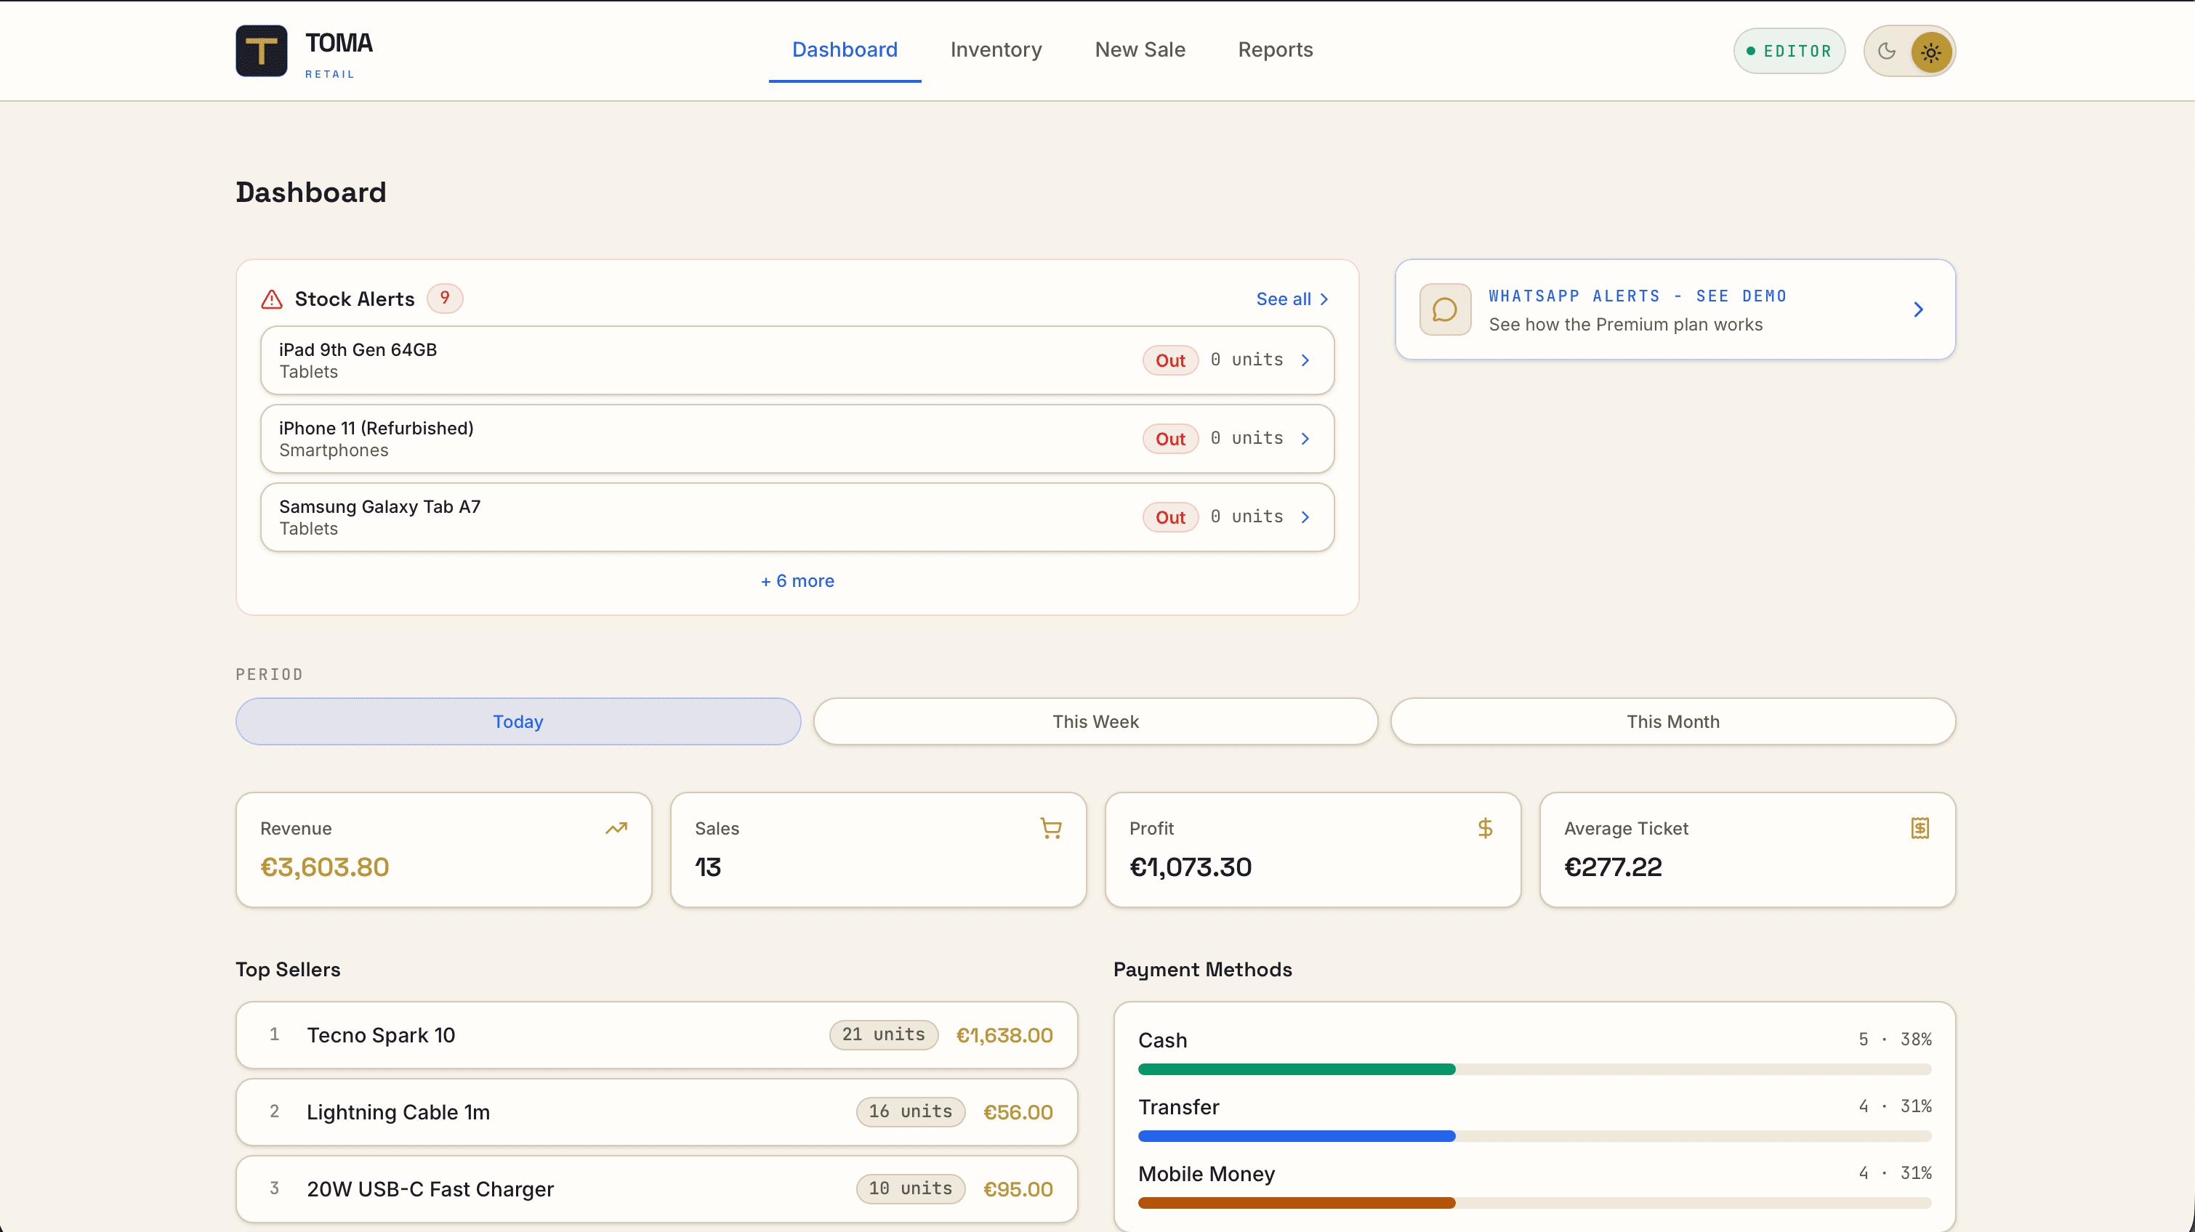The height and width of the screenshot is (1232, 2195).
Task: Click the PERIOD label
Action: pos(269,674)
